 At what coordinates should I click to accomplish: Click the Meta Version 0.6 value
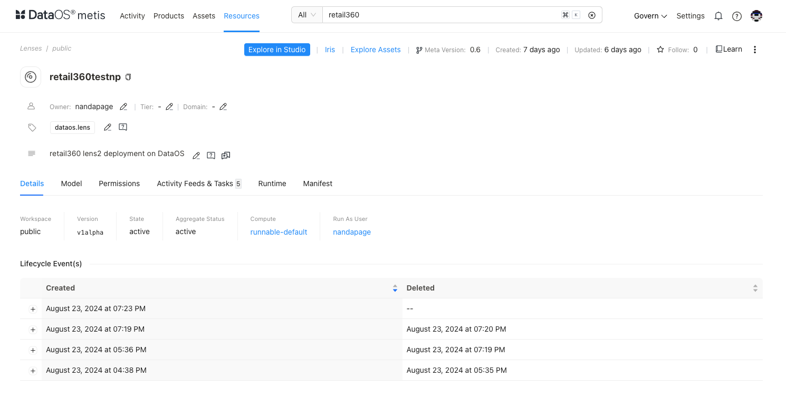point(475,50)
